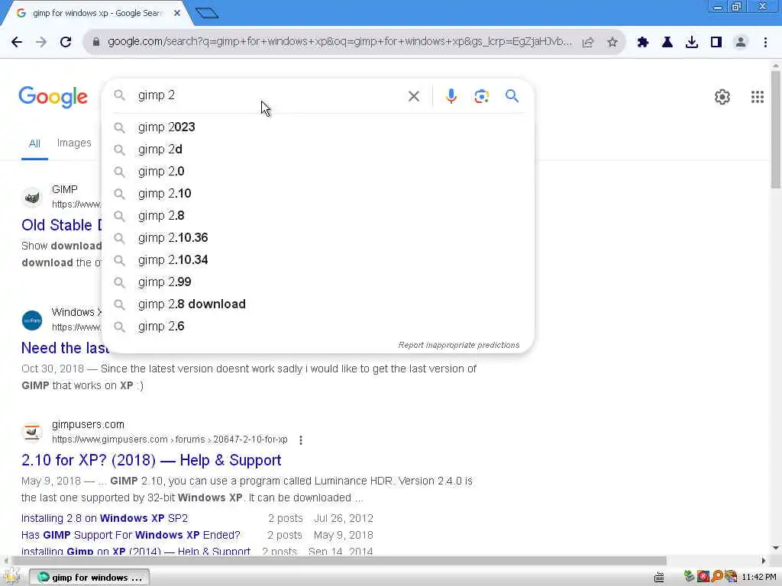Open new tab button
Image resolution: width=782 pixels, height=586 pixels.
206,13
